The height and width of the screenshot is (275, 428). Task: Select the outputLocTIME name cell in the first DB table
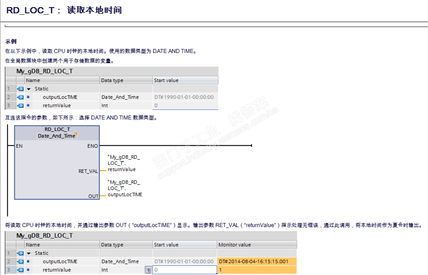[60, 97]
